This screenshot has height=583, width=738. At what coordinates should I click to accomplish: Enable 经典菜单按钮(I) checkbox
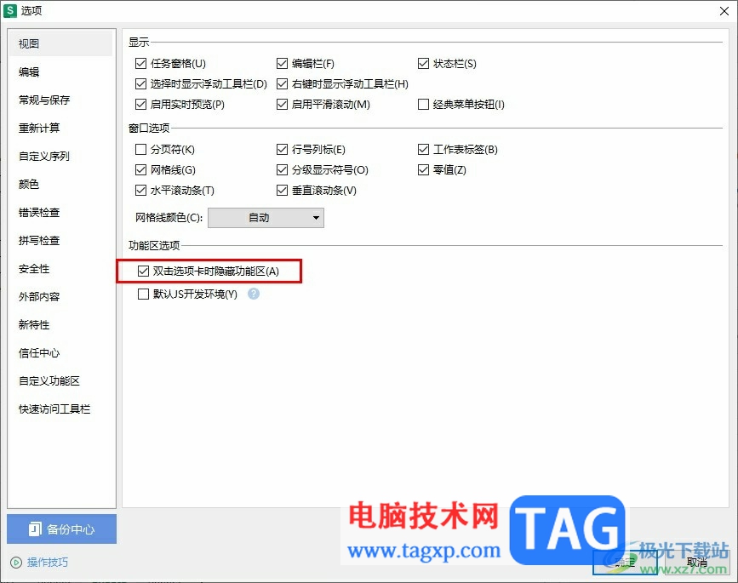[423, 104]
